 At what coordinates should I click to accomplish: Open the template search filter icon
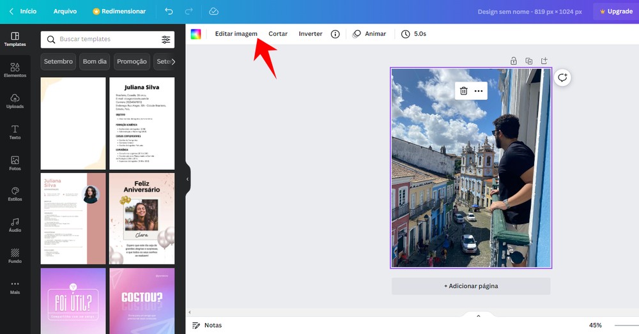point(166,39)
